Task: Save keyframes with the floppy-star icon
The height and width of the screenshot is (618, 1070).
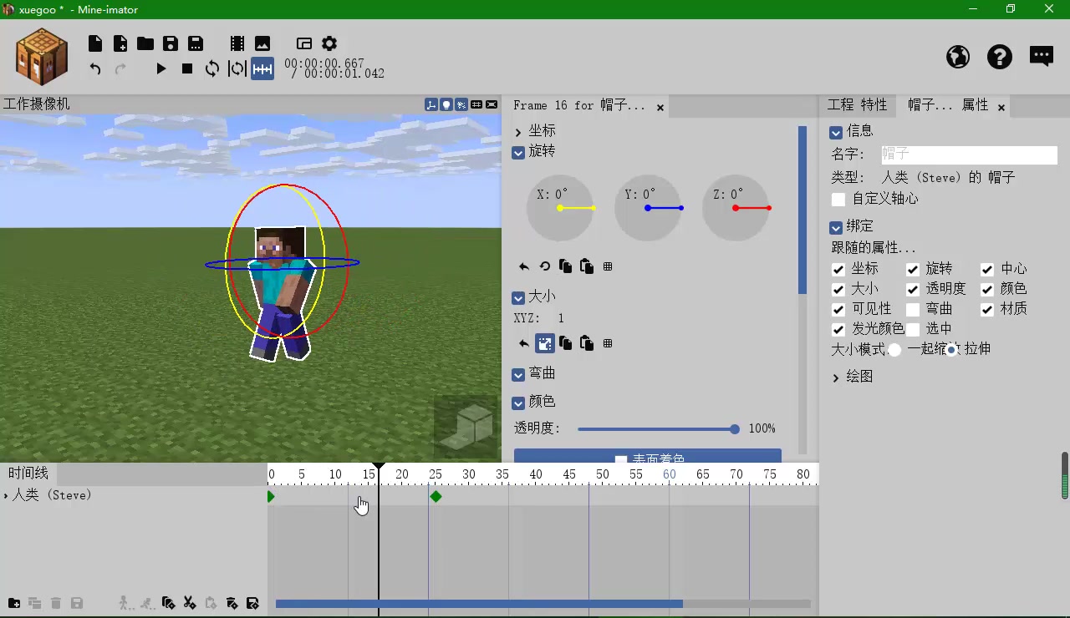Action: (252, 603)
